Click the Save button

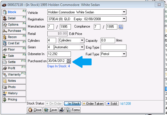tap(50, 110)
